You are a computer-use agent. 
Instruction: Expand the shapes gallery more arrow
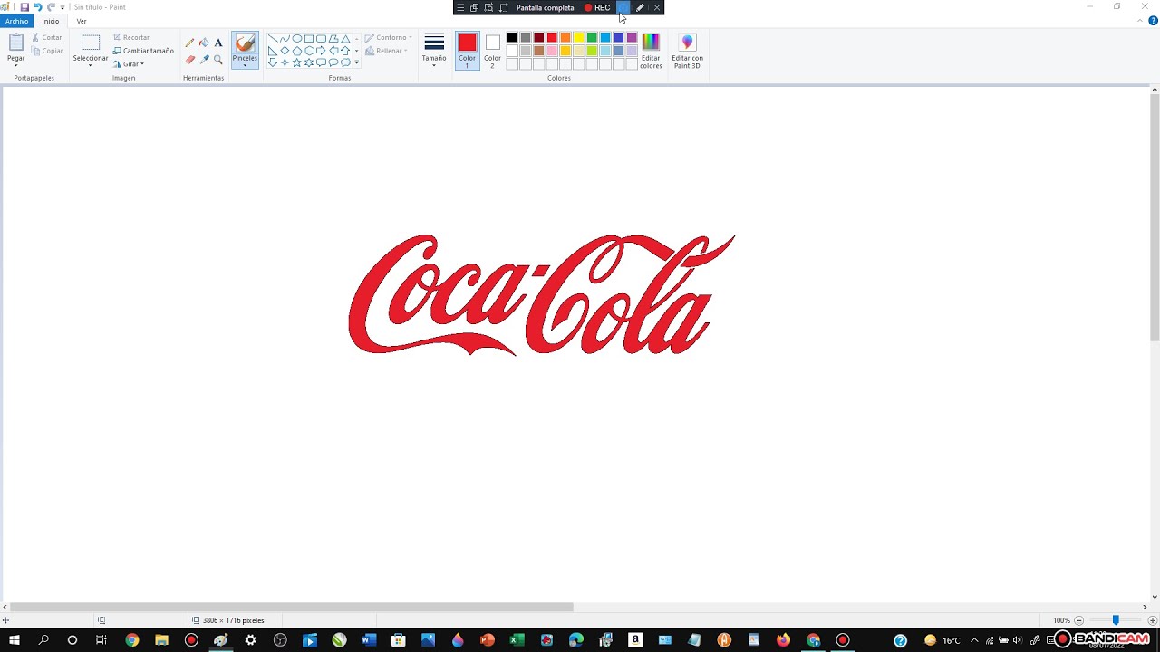356,62
